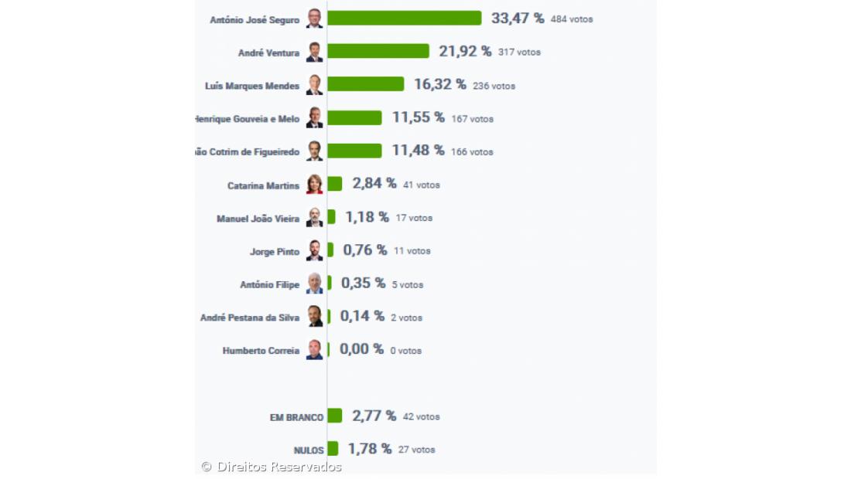Select Jorge Pinto's candidate photo

point(314,250)
